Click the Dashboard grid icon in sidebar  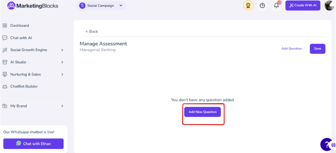point(5,26)
